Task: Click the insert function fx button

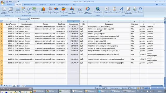Action: click(x=28, y=19)
